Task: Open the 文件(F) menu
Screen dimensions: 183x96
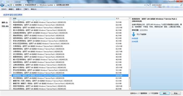Action: pos(4,9)
